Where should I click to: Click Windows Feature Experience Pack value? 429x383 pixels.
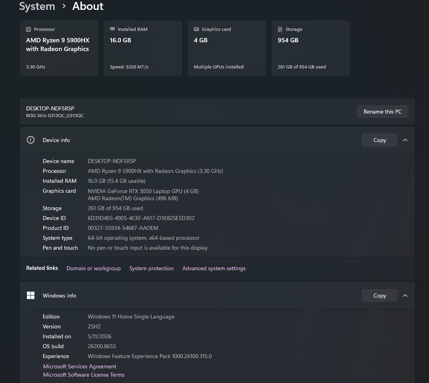(x=150, y=356)
